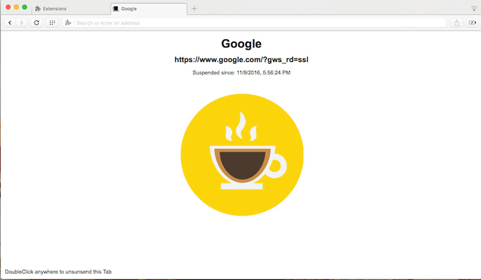Switch to the Extensions tab

(71, 8)
